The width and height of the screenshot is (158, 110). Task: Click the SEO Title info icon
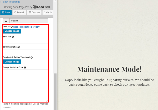[13, 37]
